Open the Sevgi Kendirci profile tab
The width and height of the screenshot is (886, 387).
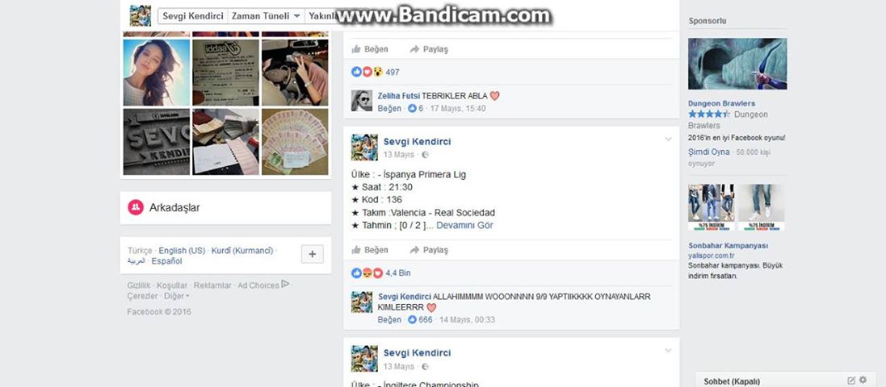193,16
